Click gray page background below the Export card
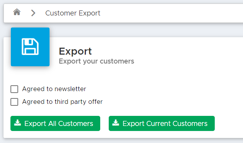Screen dimensions: 243x143 tap(122, 141)
